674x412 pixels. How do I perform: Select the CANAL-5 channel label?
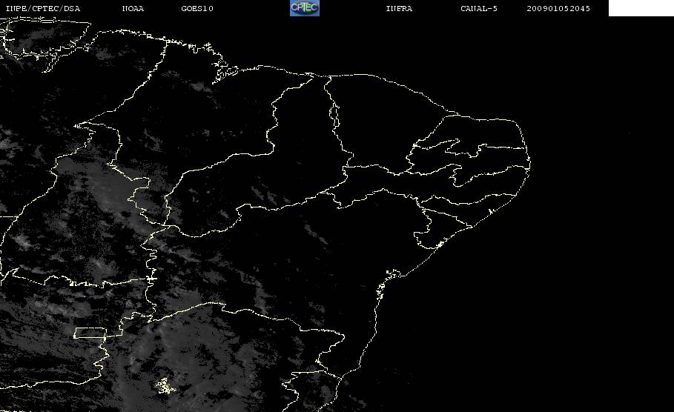coord(479,9)
